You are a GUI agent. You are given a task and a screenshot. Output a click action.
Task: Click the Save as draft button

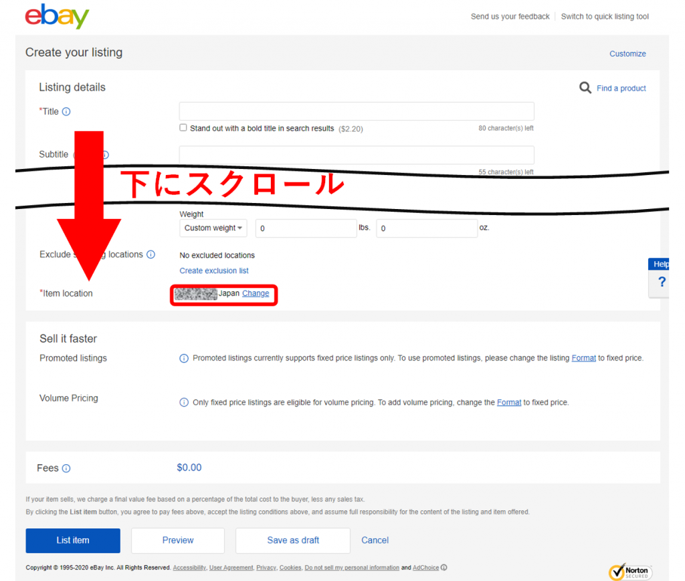click(x=293, y=540)
